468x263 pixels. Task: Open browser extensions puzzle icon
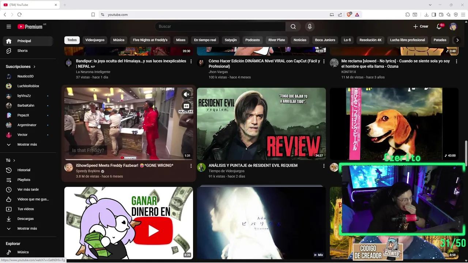pyautogui.click(x=407, y=15)
